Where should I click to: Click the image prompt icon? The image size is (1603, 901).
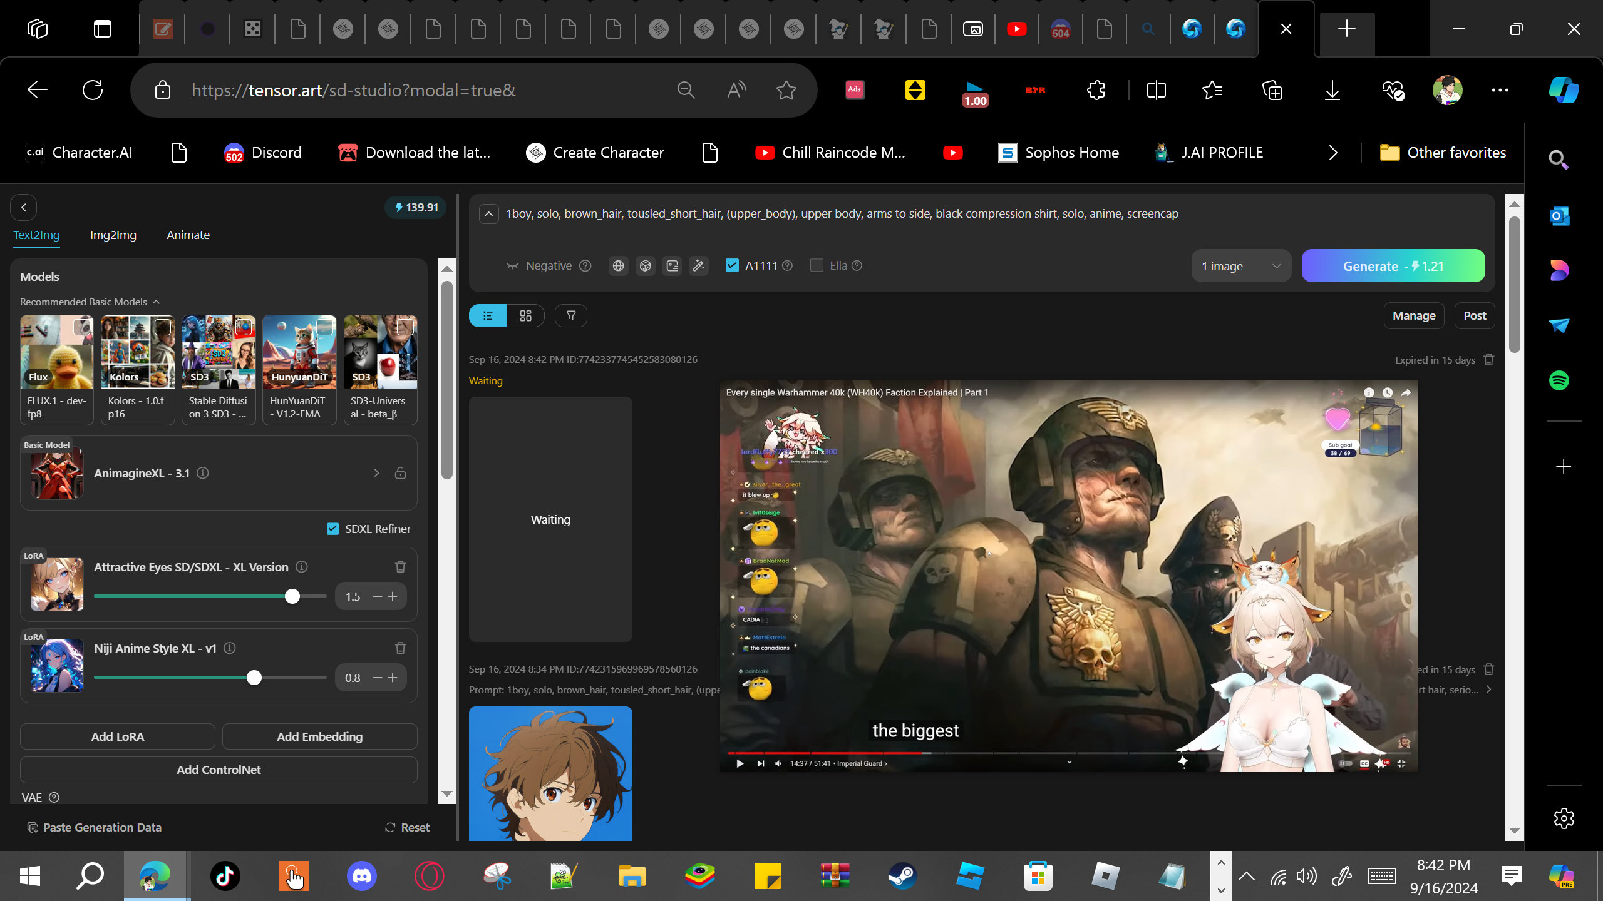672,266
